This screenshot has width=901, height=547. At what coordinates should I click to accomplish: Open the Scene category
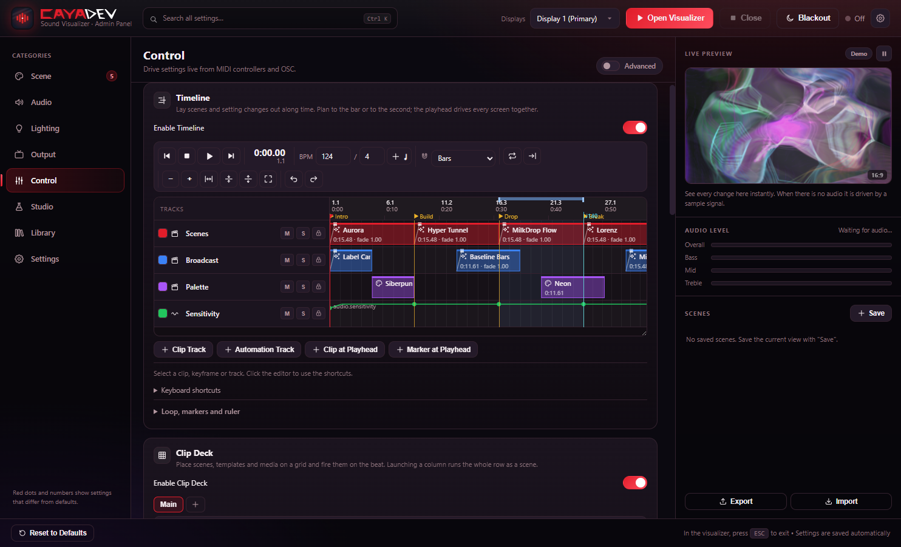click(x=65, y=76)
